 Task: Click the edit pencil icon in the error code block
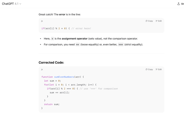pos(156,21)
